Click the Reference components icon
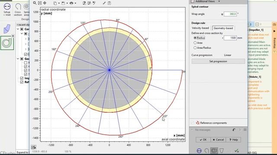Screen dimensions: 277x155 pos(198,123)
